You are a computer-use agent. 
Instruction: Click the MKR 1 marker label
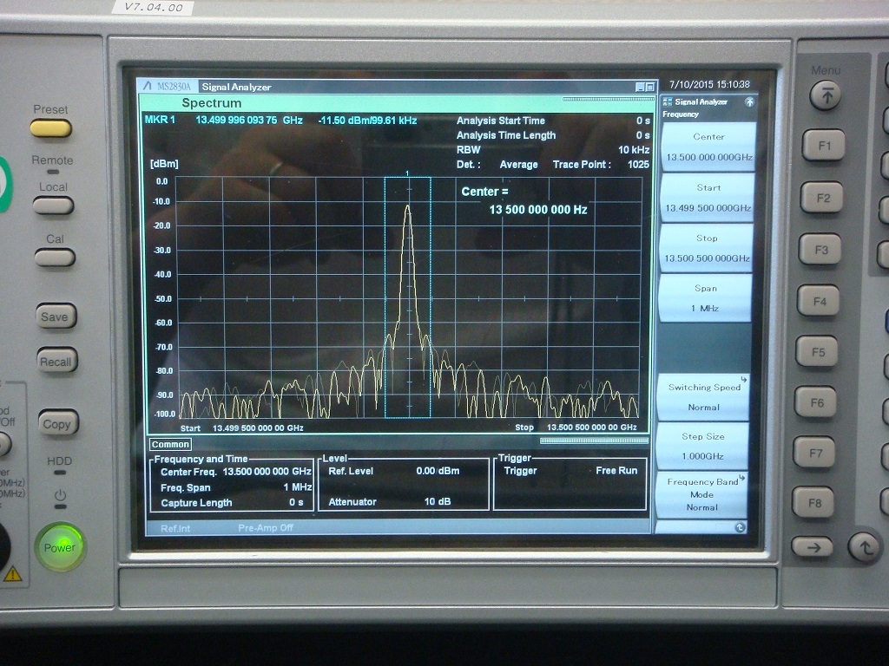coord(160,120)
